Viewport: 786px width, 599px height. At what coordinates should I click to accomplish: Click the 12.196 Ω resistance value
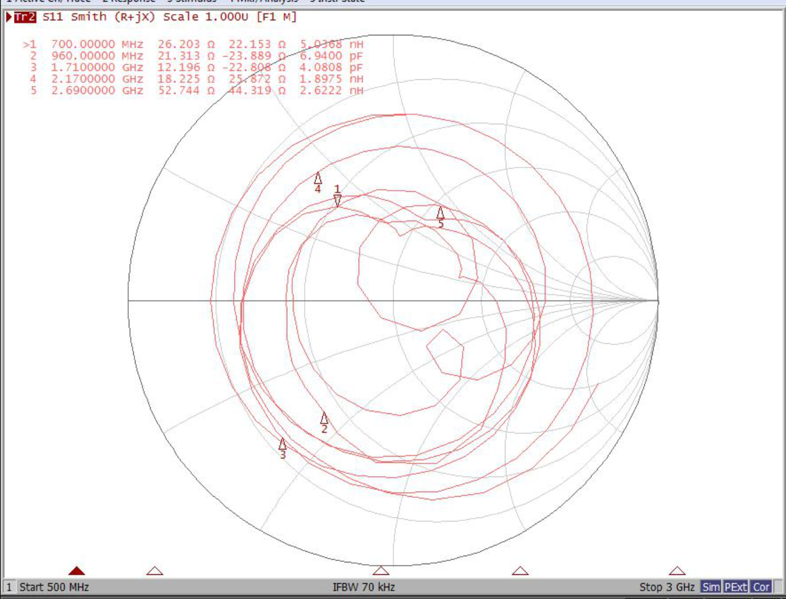point(186,67)
